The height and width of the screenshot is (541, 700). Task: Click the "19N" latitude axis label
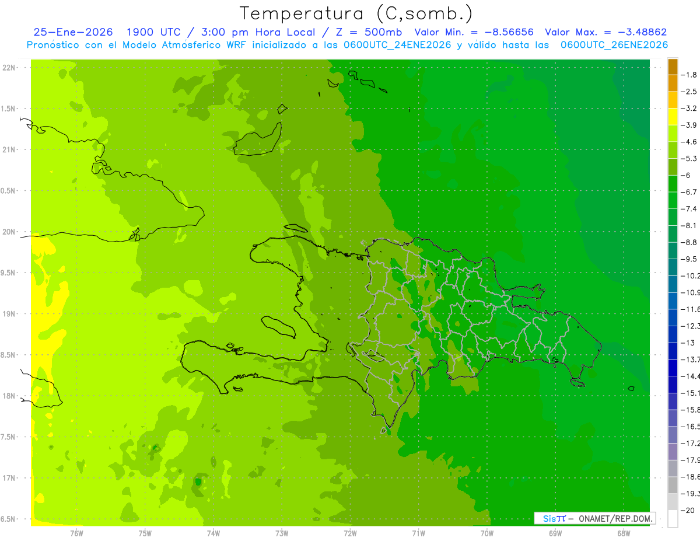(9, 314)
